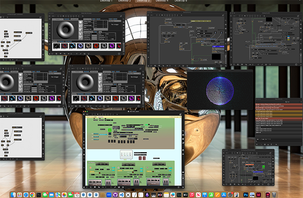Select the rendered blue sphere window
Viewport: 303px width, 198px height.
point(219,89)
